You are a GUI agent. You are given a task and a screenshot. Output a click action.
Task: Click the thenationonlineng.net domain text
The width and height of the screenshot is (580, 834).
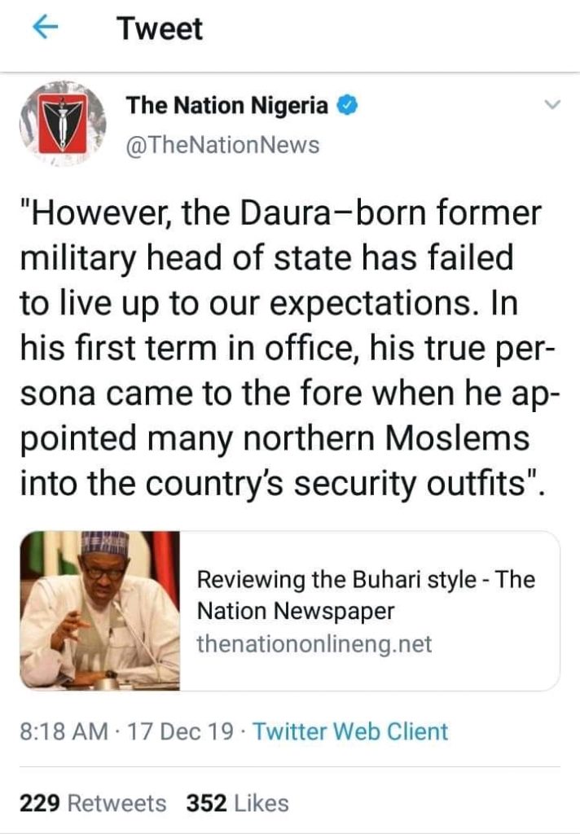click(314, 644)
